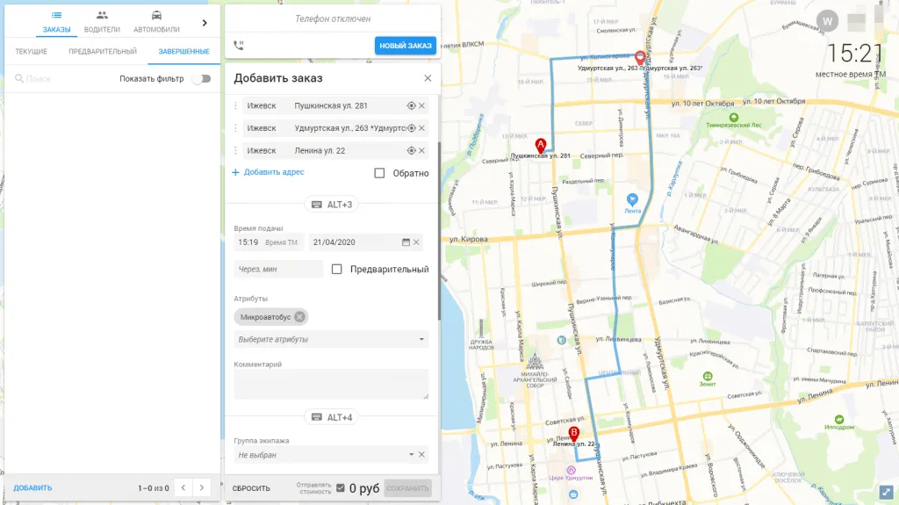Edit the 15:19 pickup time field
Image resolution: width=899 pixels, height=505 pixels.
[269, 242]
